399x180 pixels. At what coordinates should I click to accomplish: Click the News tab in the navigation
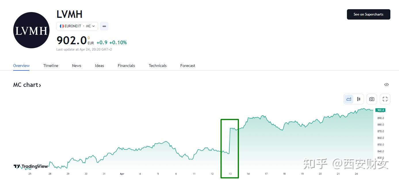click(76, 66)
